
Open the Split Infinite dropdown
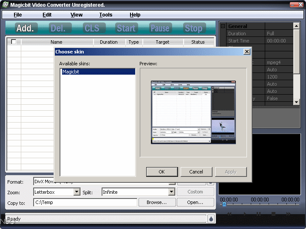coord(171,192)
